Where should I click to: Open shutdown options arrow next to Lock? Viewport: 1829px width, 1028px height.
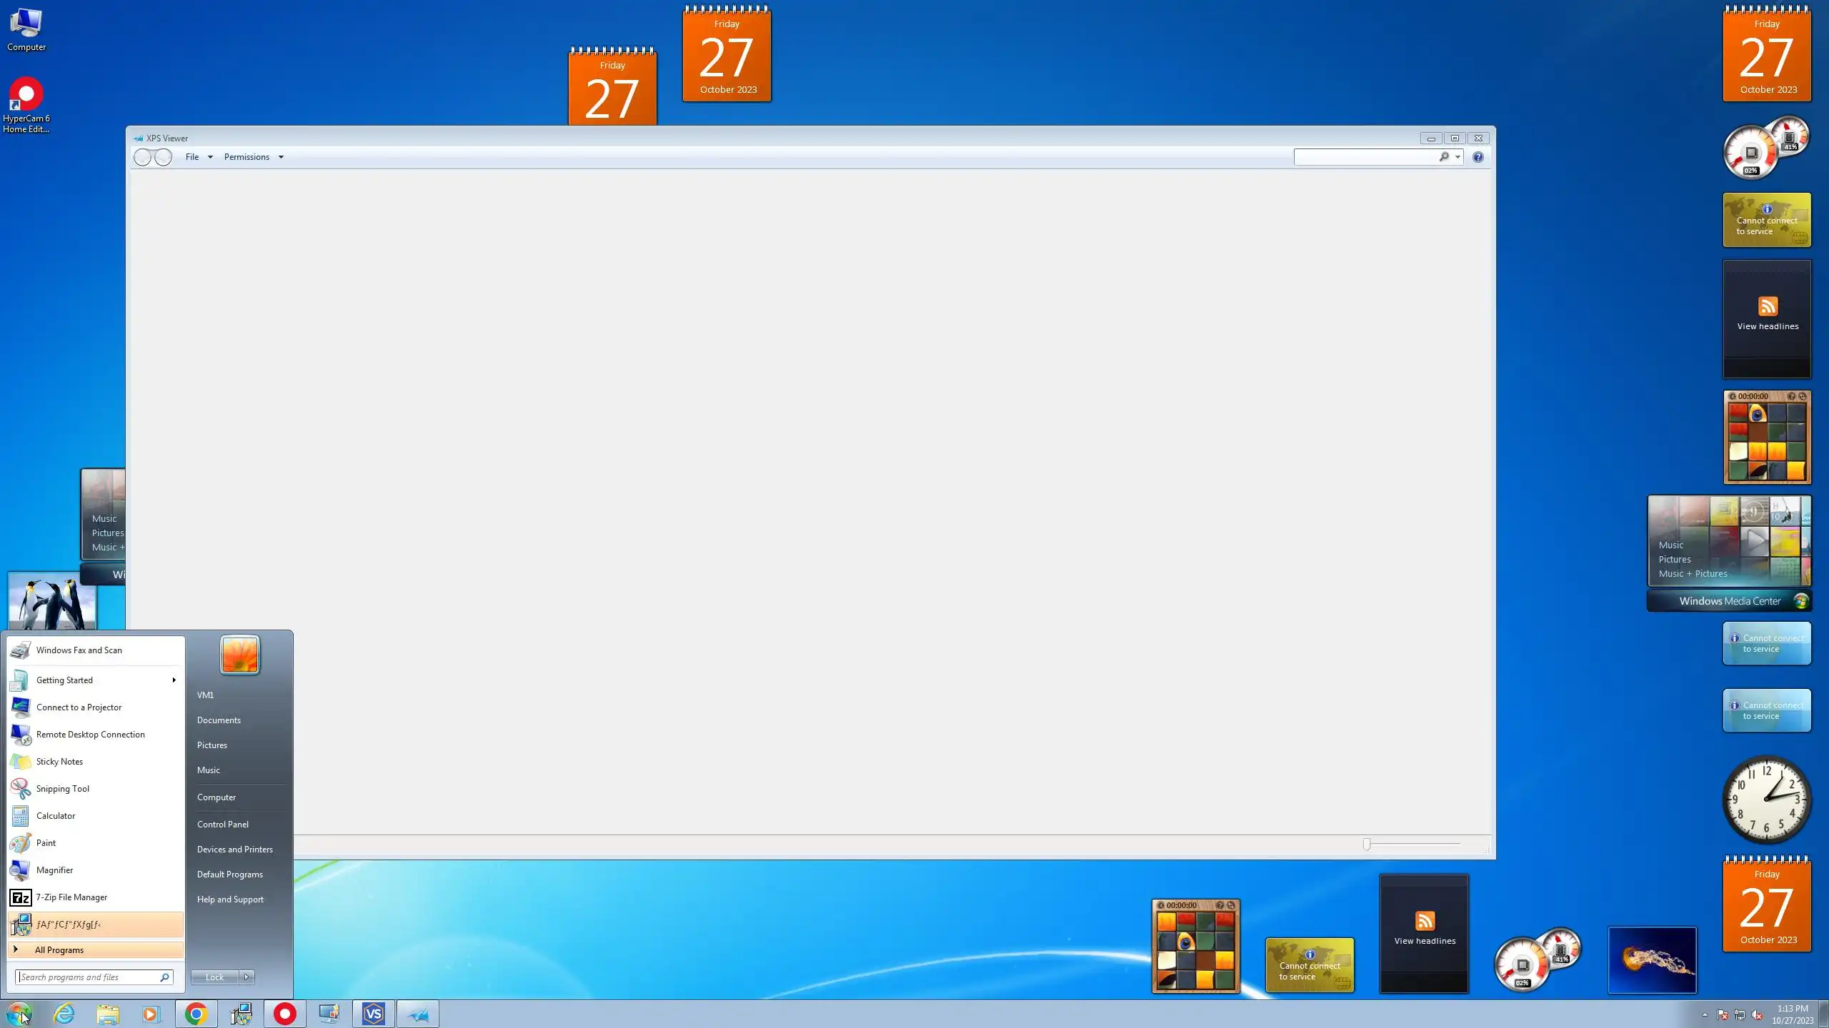click(x=246, y=977)
